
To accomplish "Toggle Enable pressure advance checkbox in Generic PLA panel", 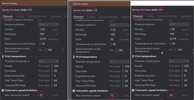I will (111, 20).
